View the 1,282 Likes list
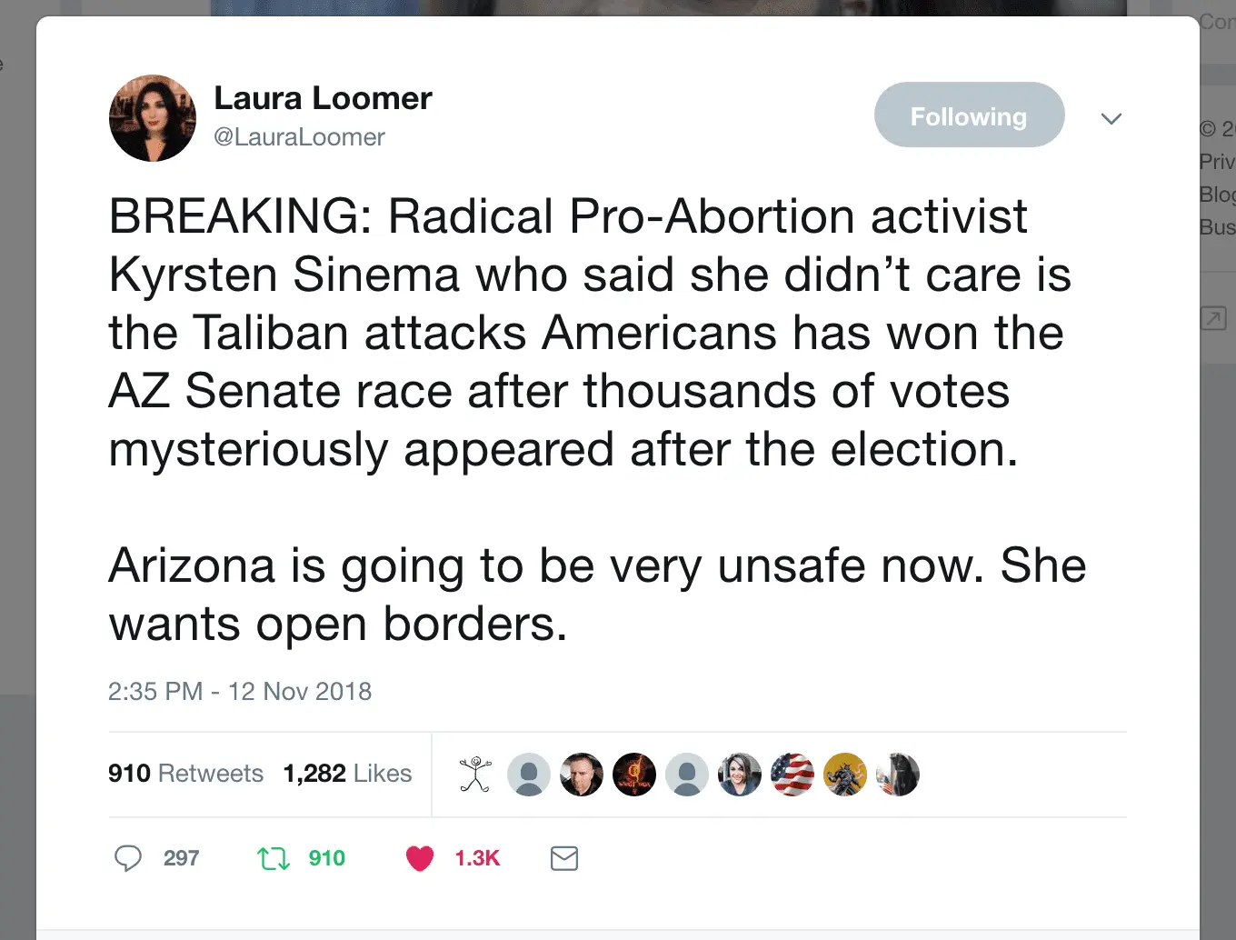Screen dimensions: 1236x940 tap(347, 774)
